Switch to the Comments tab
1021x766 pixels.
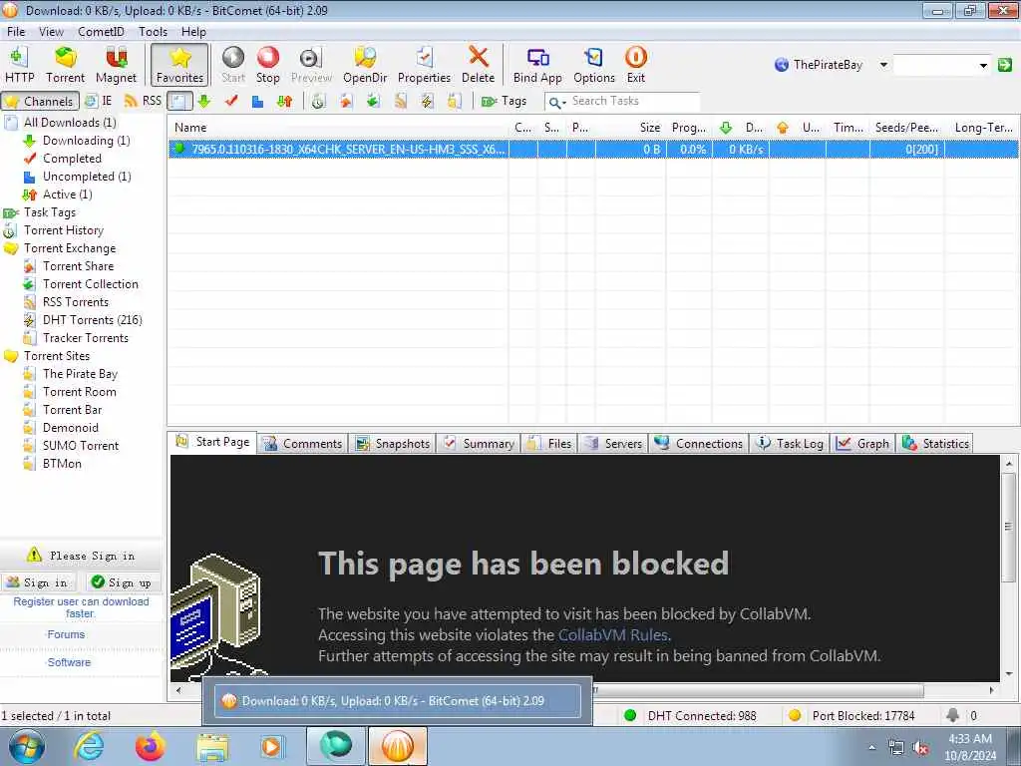pos(303,444)
